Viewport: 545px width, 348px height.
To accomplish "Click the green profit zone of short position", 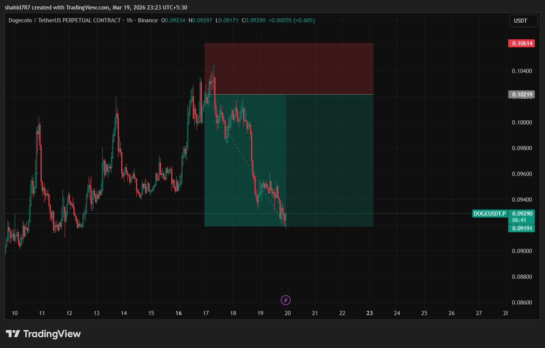I will coord(289,160).
